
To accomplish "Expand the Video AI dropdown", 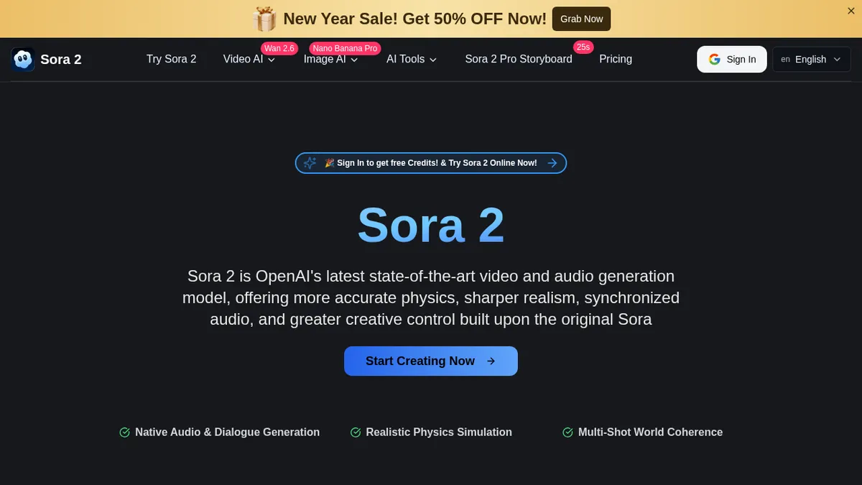I will [x=249, y=59].
